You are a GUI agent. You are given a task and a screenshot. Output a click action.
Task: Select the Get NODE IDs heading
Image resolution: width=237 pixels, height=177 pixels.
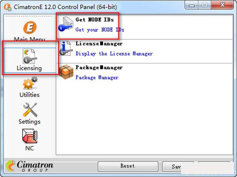(95, 20)
